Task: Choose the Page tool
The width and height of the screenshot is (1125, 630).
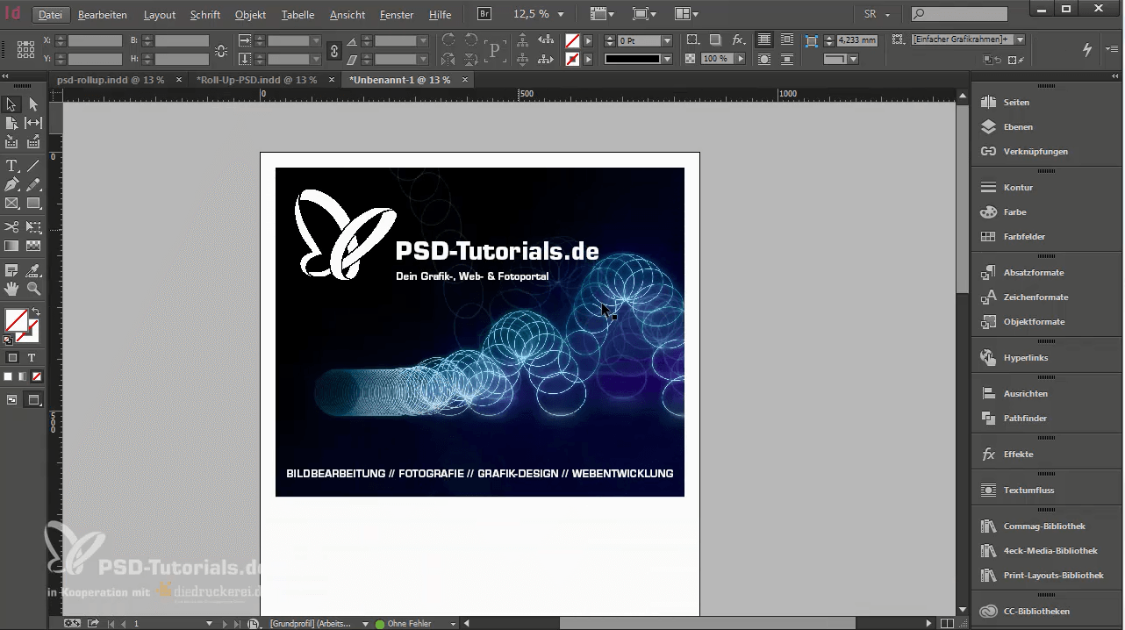Action: pyautogui.click(x=11, y=123)
